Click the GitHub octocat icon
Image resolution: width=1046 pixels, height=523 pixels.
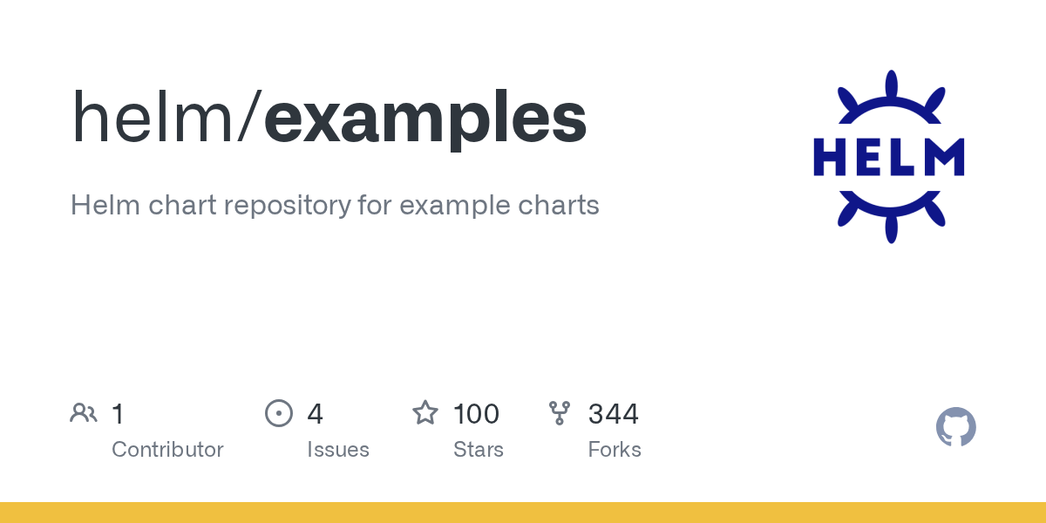pos(955,427)
